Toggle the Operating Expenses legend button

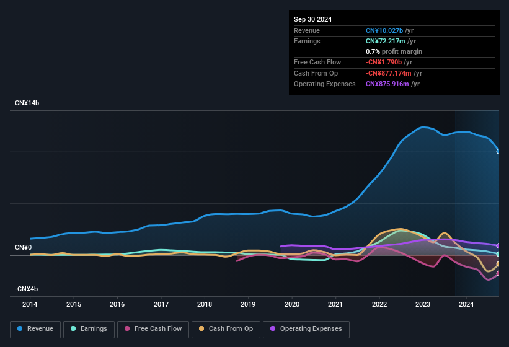pos(306,330)
